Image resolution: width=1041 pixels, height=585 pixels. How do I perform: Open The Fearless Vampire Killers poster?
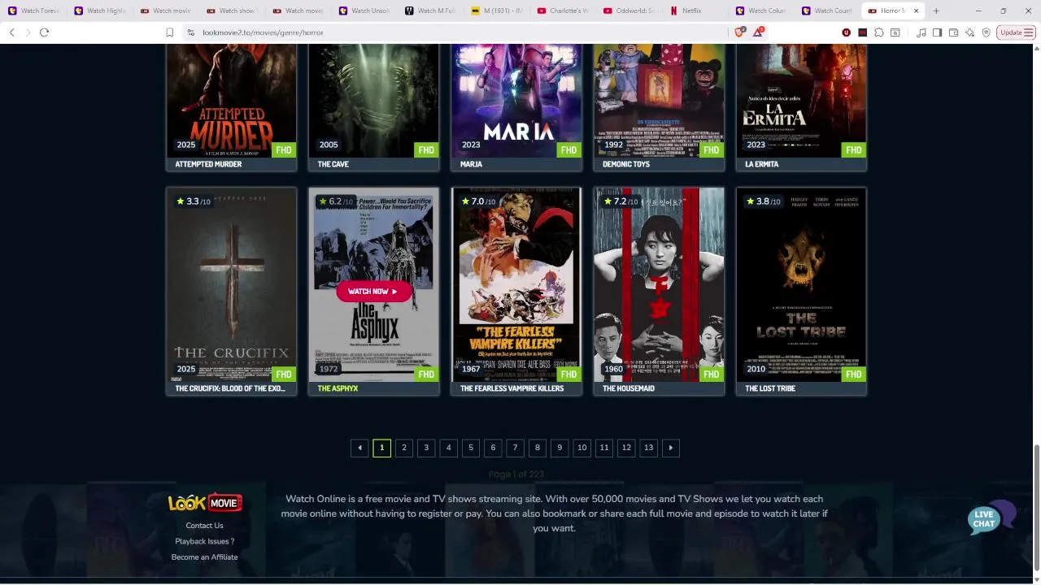(x=516, y=284)
